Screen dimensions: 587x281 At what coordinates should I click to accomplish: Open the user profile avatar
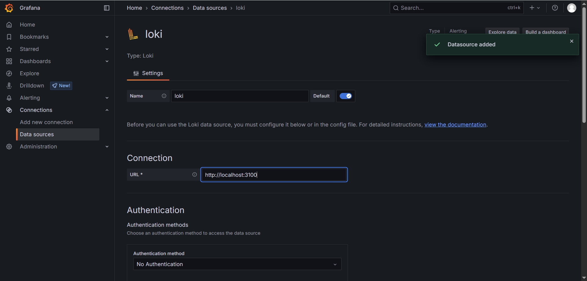[x=571, y=8]
